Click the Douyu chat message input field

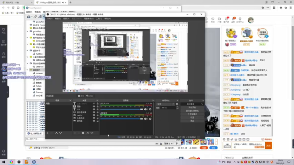[248, 146]
